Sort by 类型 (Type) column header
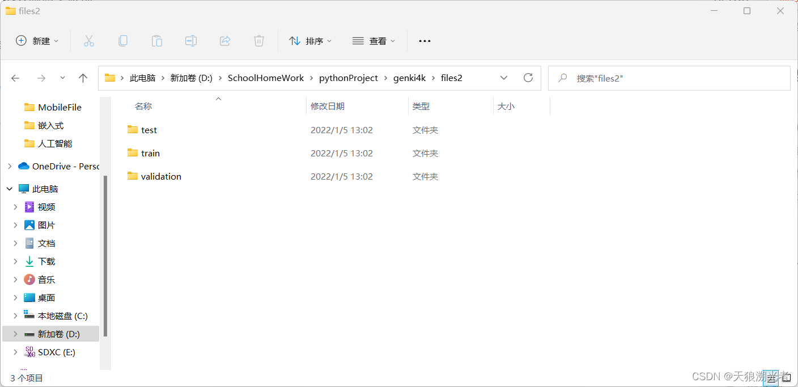The width and height of the screenshot is (798, 387). pos(421,106)
